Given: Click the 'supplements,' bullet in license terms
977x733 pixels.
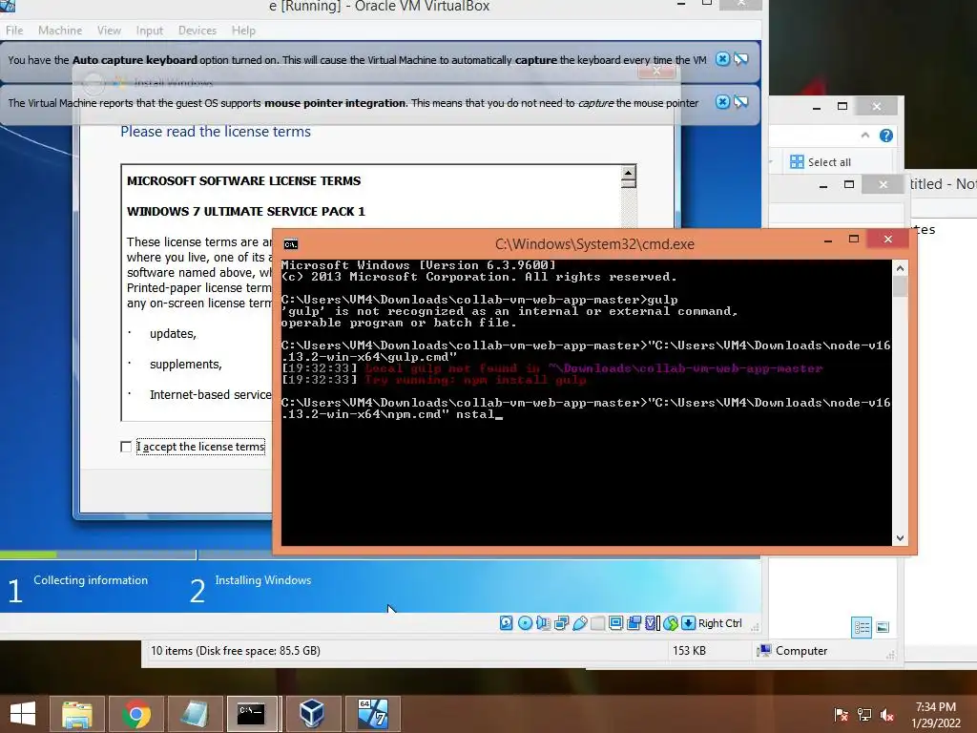Looking at the screenshot, I should [x=186, y=364].
